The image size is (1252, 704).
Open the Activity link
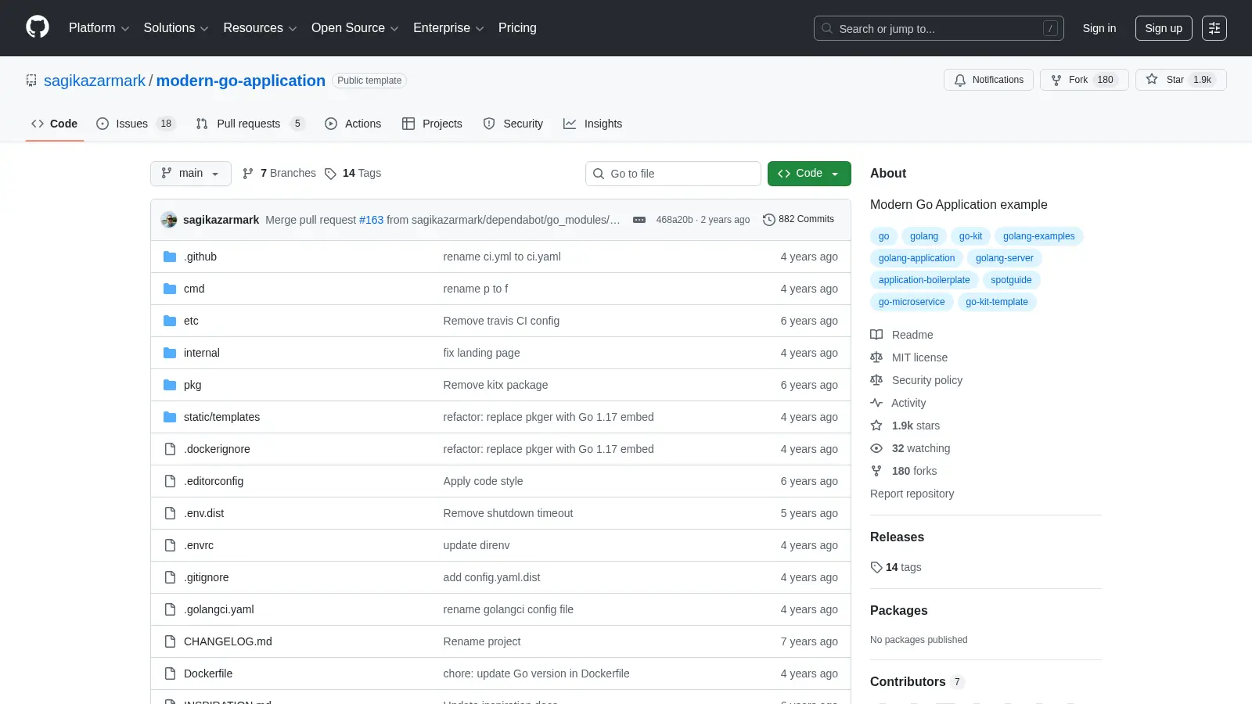[898, 403]
